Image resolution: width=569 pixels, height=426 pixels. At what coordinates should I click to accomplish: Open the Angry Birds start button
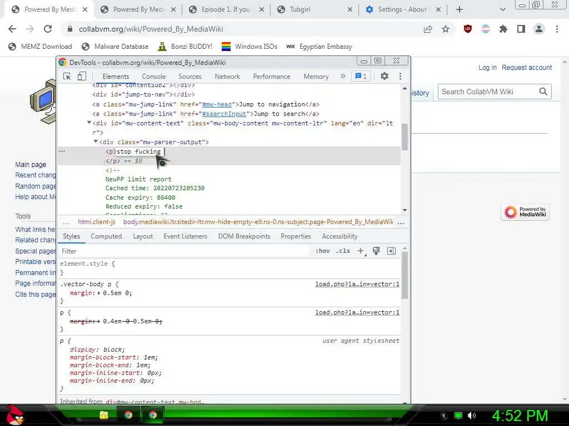pos(15,415)
